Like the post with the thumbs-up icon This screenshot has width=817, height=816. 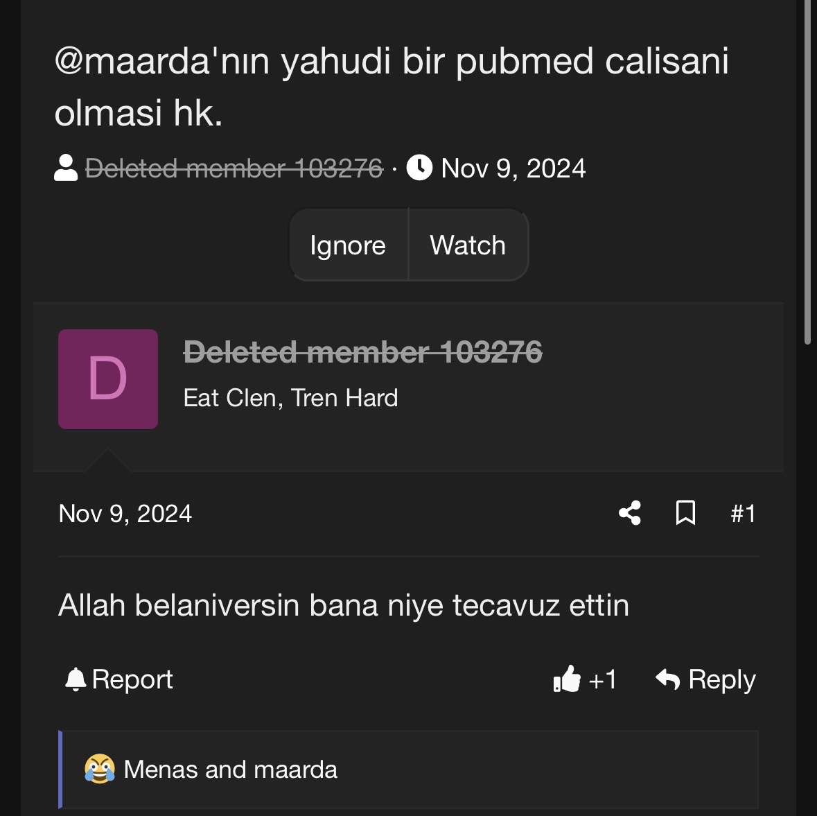click(x=567, y=679)
